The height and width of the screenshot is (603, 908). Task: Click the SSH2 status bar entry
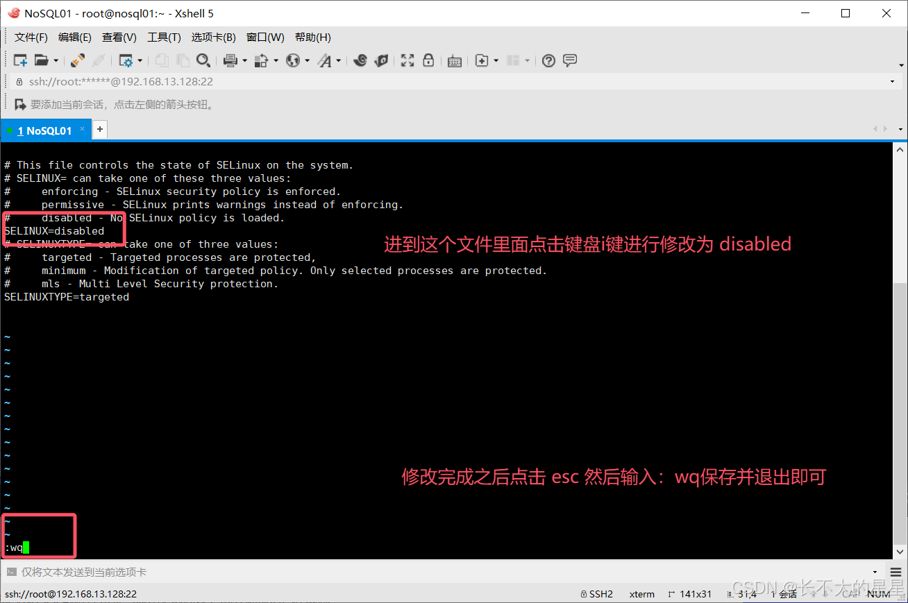click(596, 594)
